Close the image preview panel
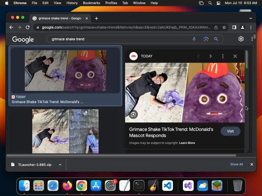This screenshot has width=262, height=196. coord(235,56)
